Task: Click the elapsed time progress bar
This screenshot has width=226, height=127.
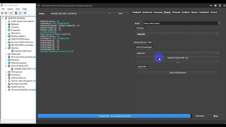Action: click(115, 116)
